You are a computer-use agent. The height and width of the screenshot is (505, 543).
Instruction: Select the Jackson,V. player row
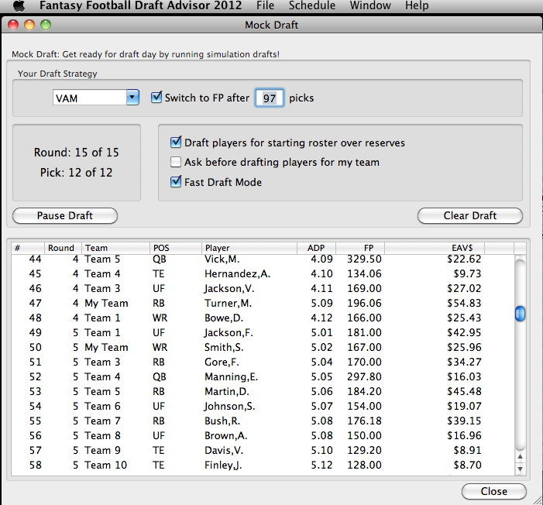[263, 288]
